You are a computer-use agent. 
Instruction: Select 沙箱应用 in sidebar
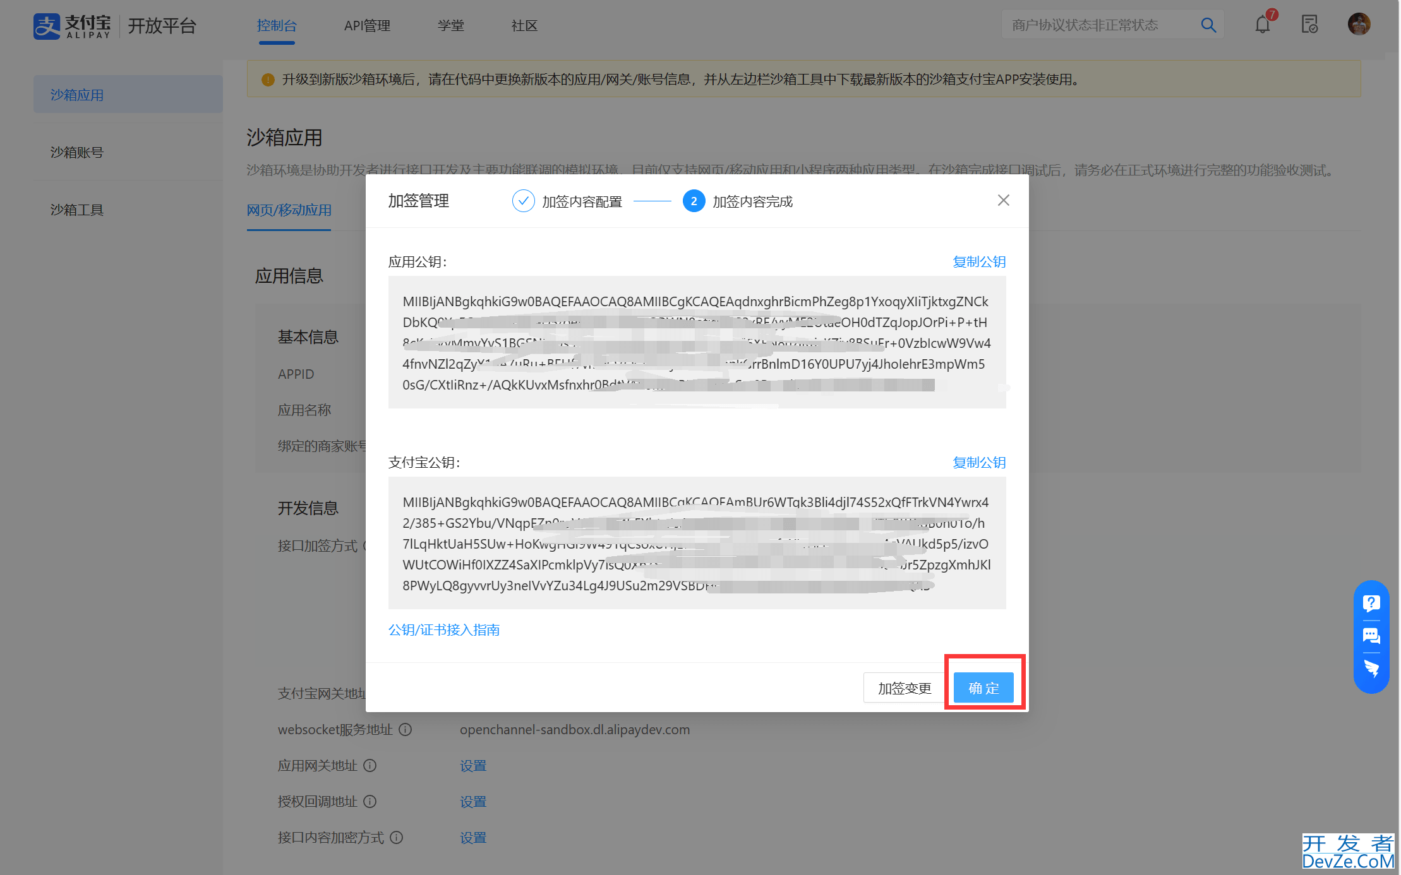(128, 95)
